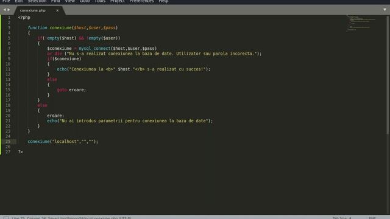Click the next tab arrow
Image resolution: width=390 pixels, height=219 pixels.
(x=9, y=10)
